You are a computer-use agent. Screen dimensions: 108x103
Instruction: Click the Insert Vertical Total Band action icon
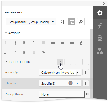pyautogui.click(x=72, y=43)
